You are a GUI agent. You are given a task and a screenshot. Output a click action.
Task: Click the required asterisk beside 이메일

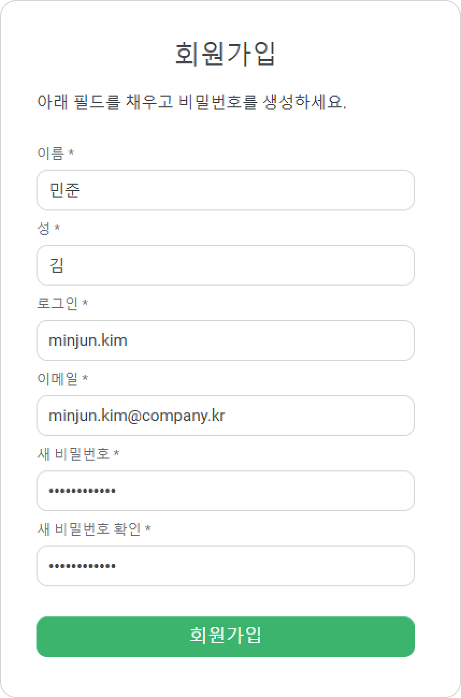point(85,379)
